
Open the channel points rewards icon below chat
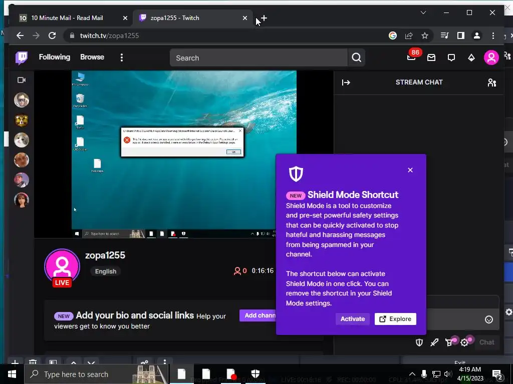[x=450, y=342]
